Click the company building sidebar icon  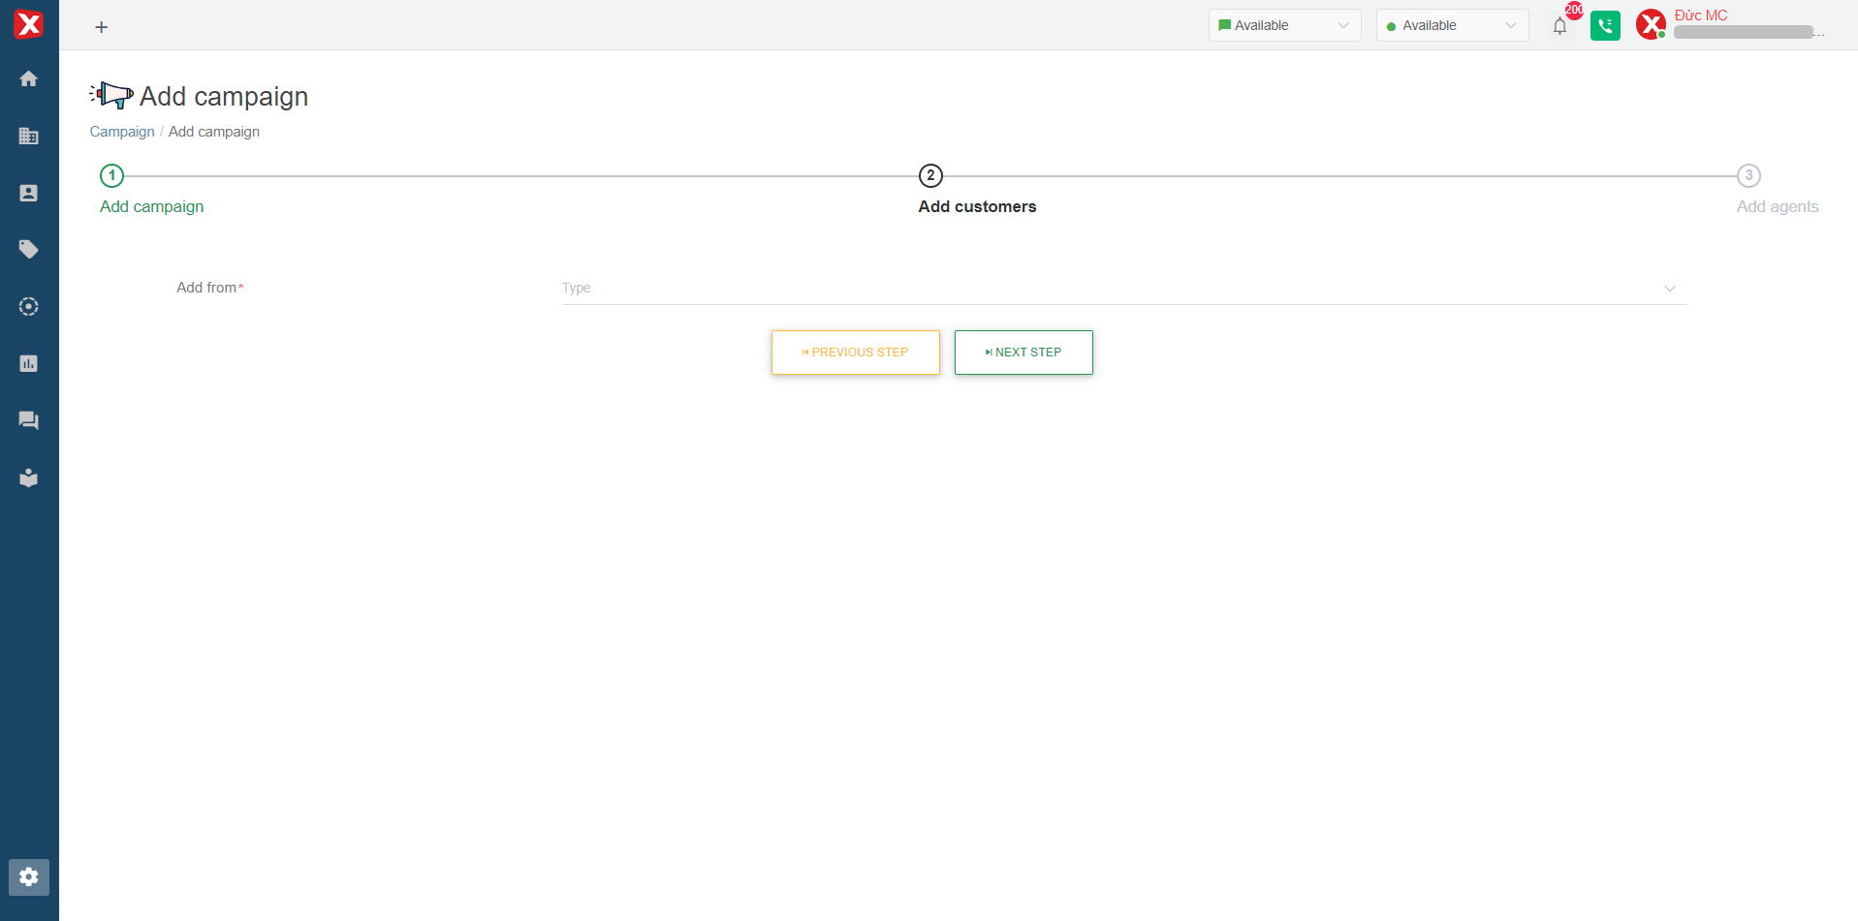pos(29,136)
